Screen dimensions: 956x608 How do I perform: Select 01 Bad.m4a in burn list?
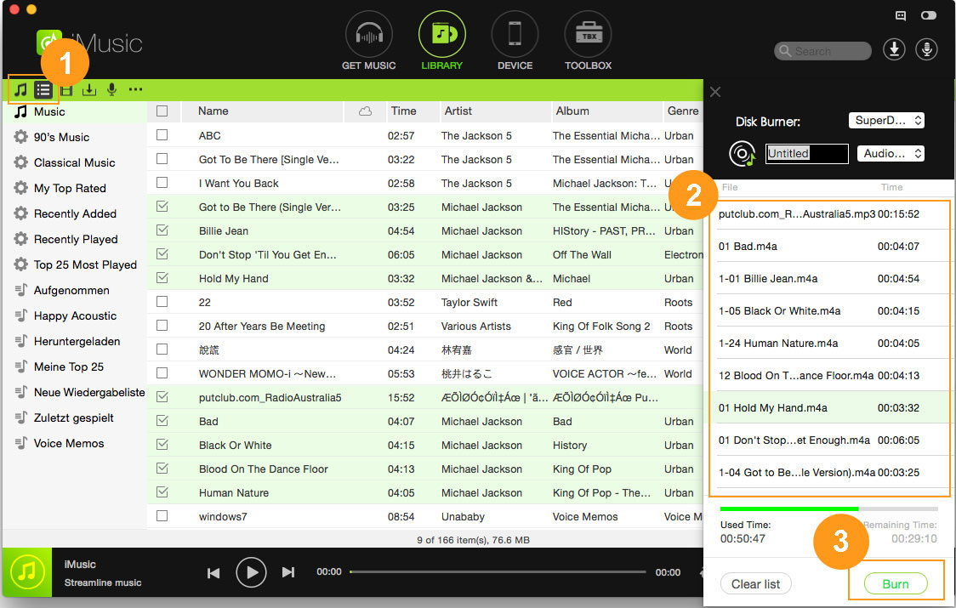[829, 247]
